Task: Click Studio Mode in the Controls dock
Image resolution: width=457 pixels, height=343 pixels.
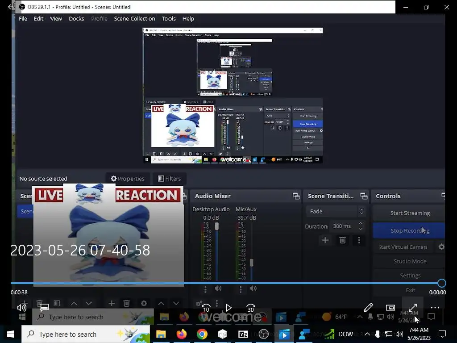Action: coord(410,261)
